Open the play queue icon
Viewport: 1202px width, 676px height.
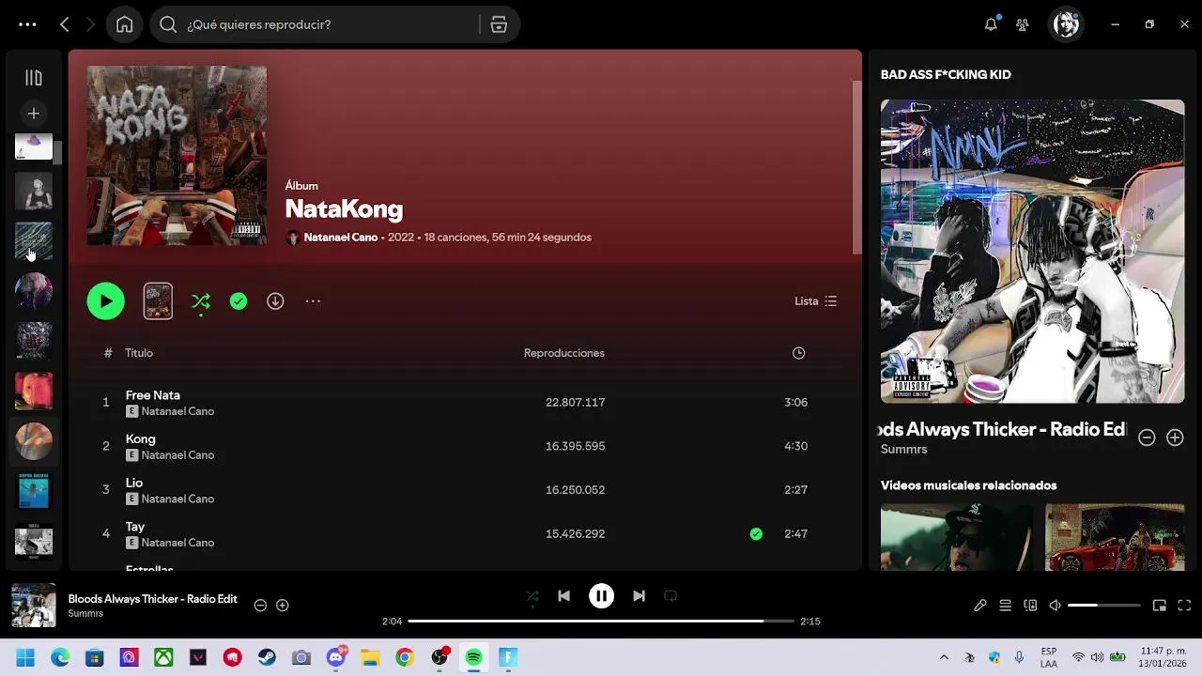click(x=1005, y=606)
